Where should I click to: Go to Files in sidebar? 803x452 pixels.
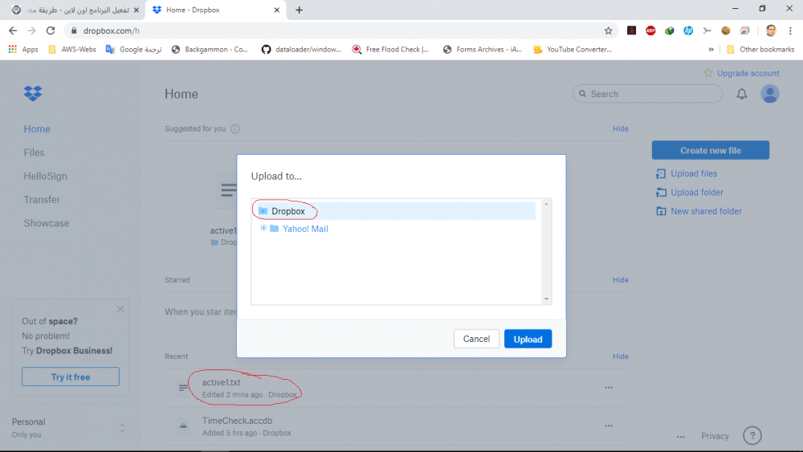click(34, 153)
